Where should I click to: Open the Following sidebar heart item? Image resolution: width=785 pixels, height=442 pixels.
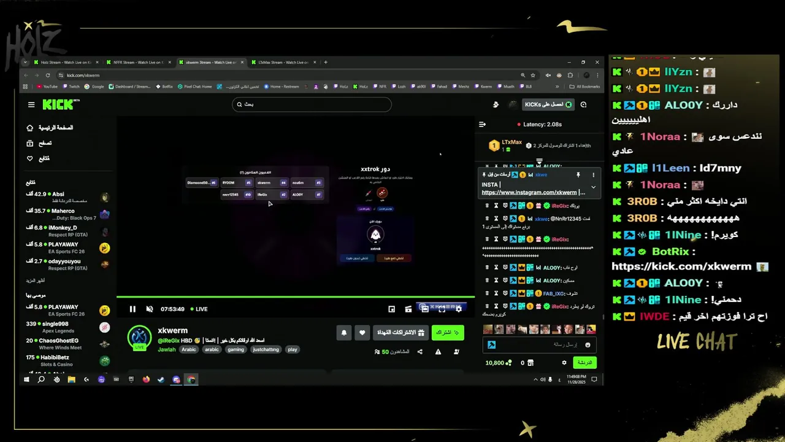[38, 158]
